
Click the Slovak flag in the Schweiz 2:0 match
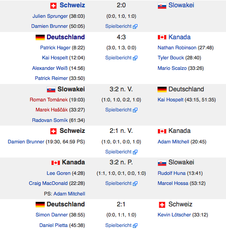pyautogui.click(x=162, y=6)
